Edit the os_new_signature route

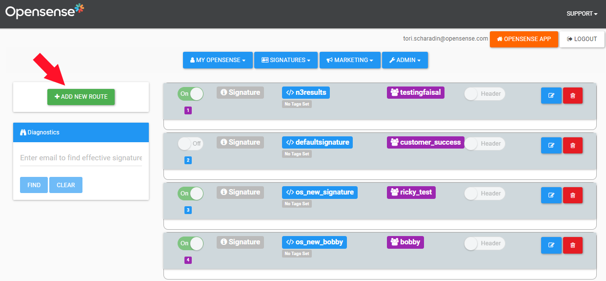(551, 195)
